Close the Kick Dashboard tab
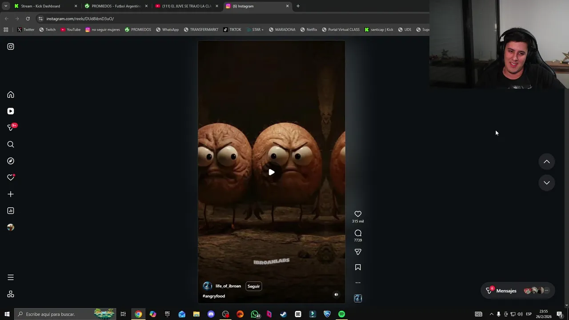The height and width of the screenshot is (320, 569). pyautogui.click(x=76, y=6)
